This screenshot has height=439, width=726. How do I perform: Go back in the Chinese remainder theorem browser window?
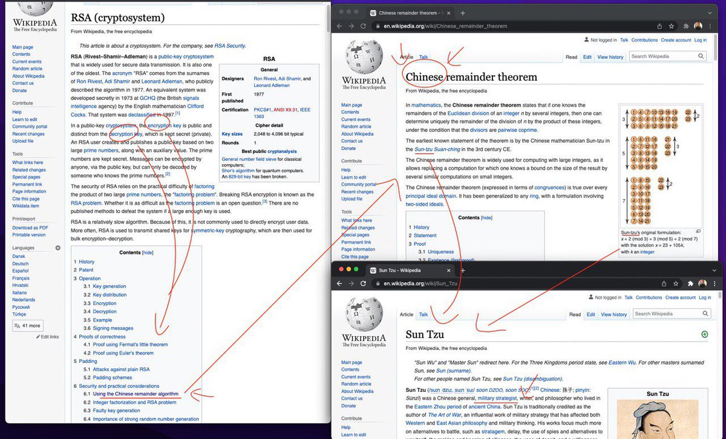point(341,26)
